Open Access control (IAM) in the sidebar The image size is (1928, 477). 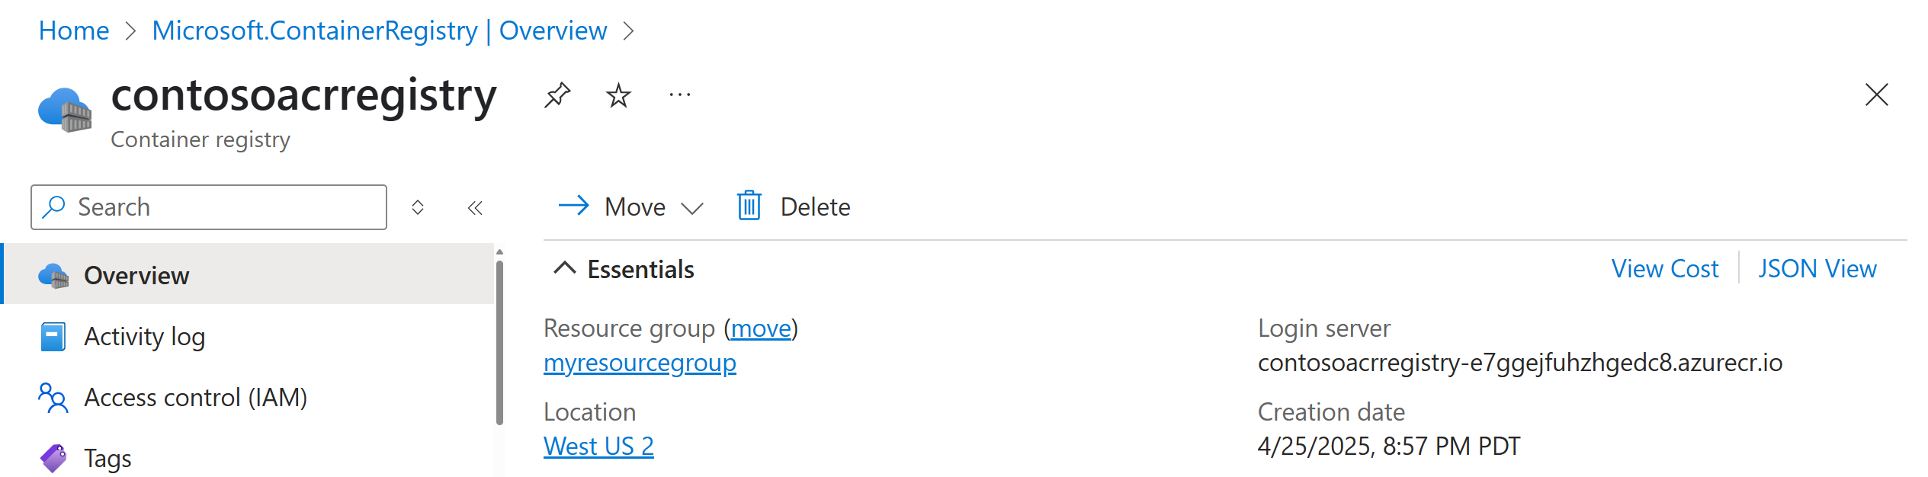196,397
